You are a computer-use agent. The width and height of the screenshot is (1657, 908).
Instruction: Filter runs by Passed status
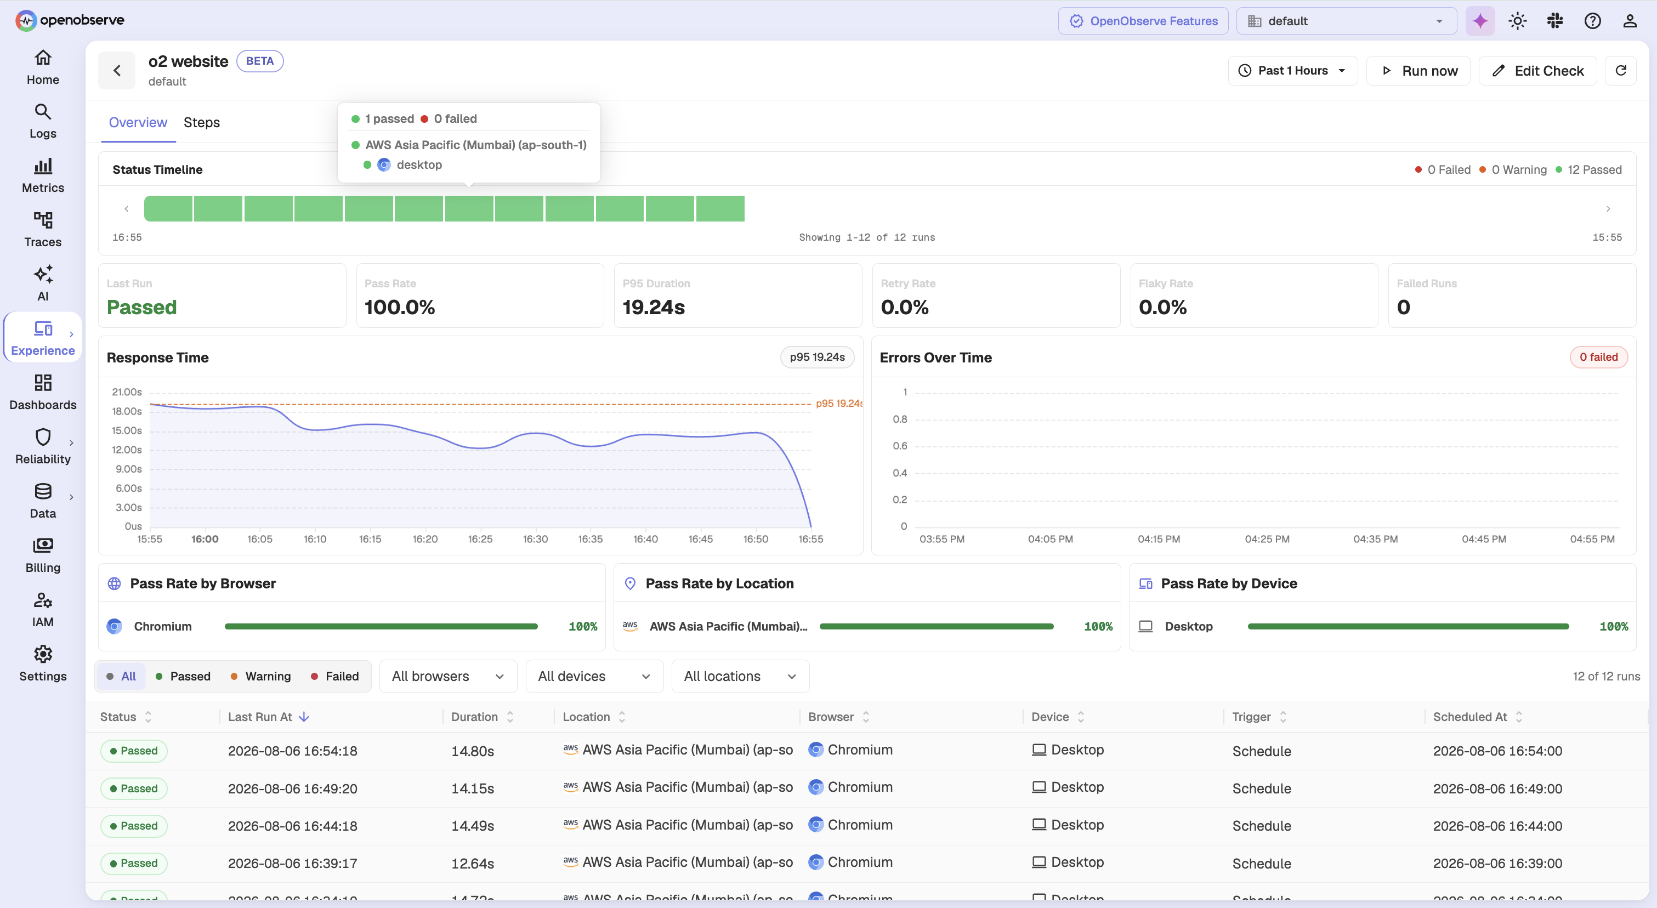coord(183,676)
